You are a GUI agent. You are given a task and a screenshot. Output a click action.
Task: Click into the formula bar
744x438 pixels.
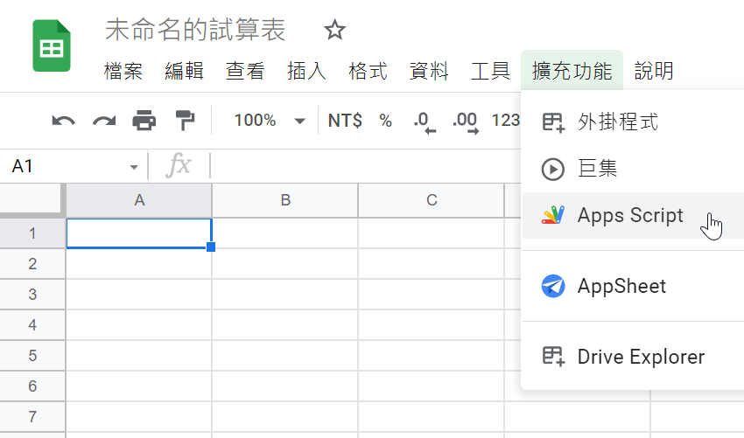[365, 166]
